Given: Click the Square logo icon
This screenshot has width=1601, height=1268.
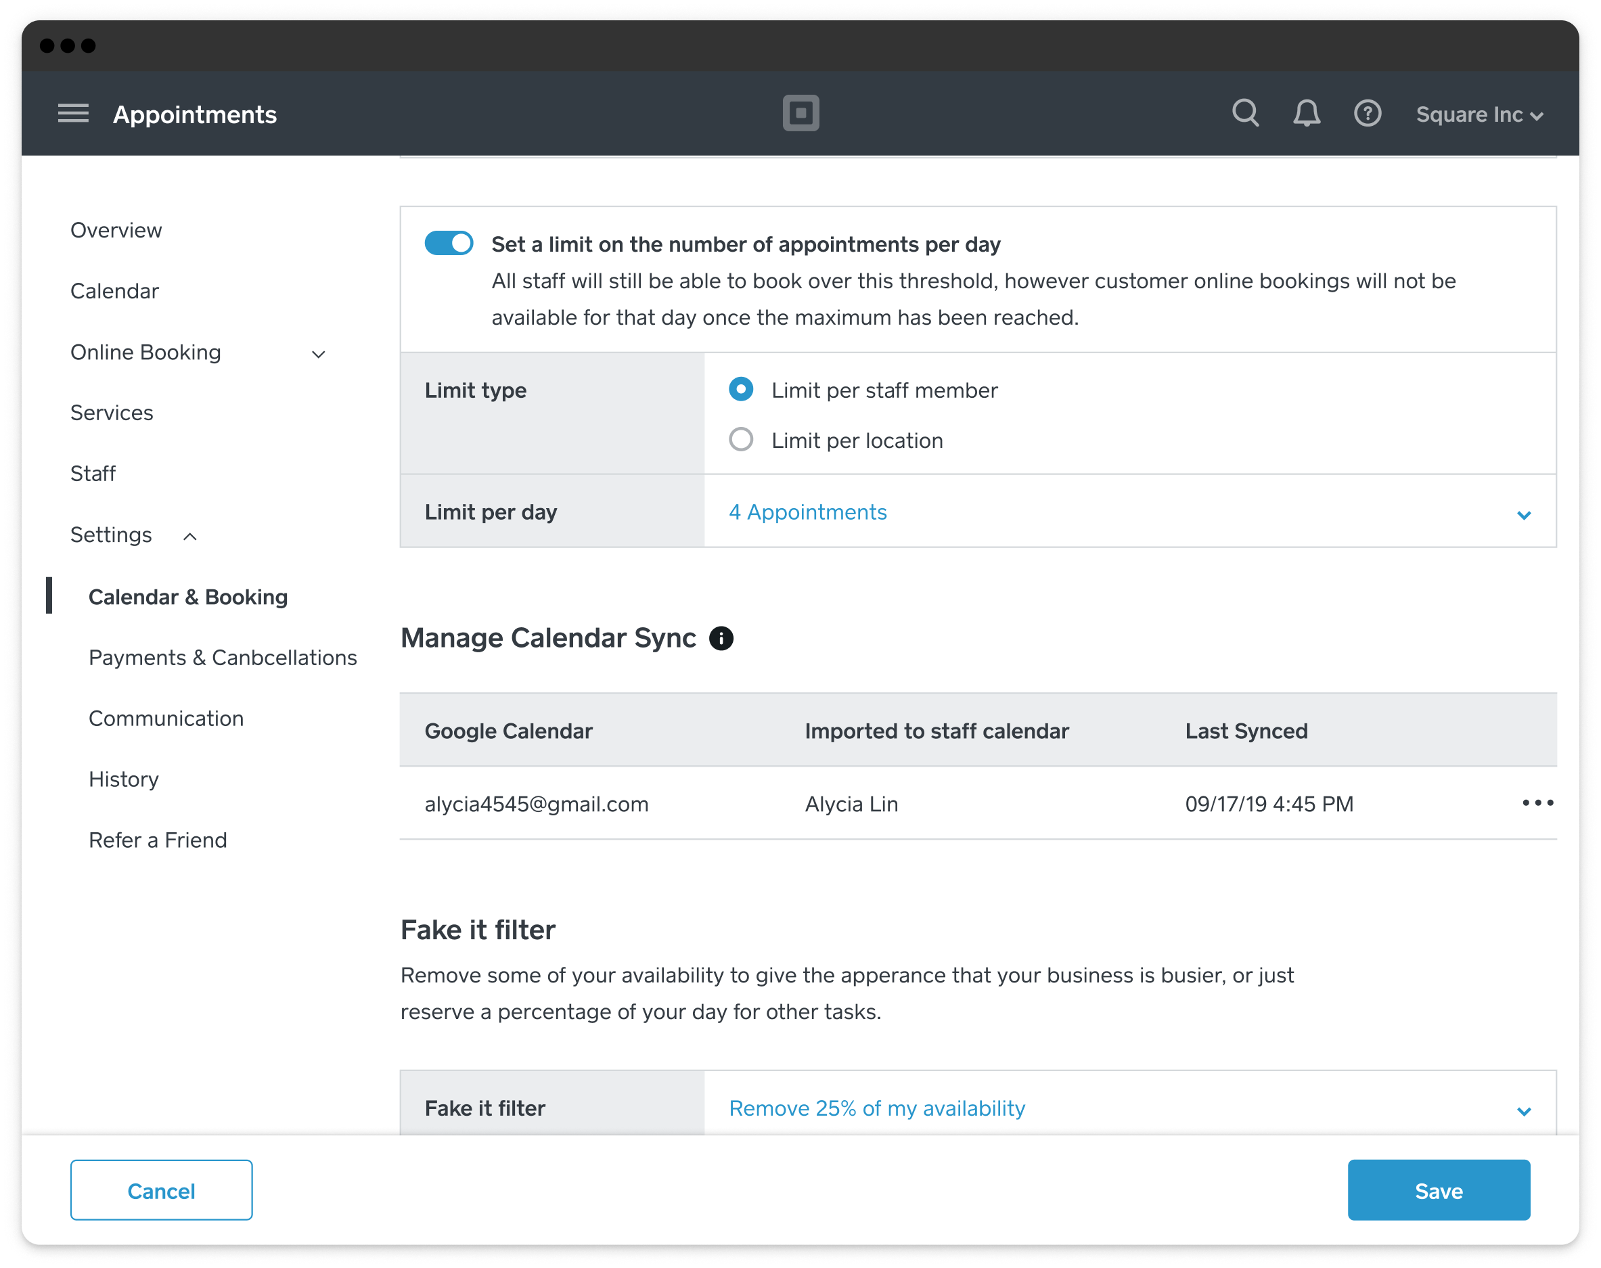Looking at the screenshot, I should click(800, 113).
